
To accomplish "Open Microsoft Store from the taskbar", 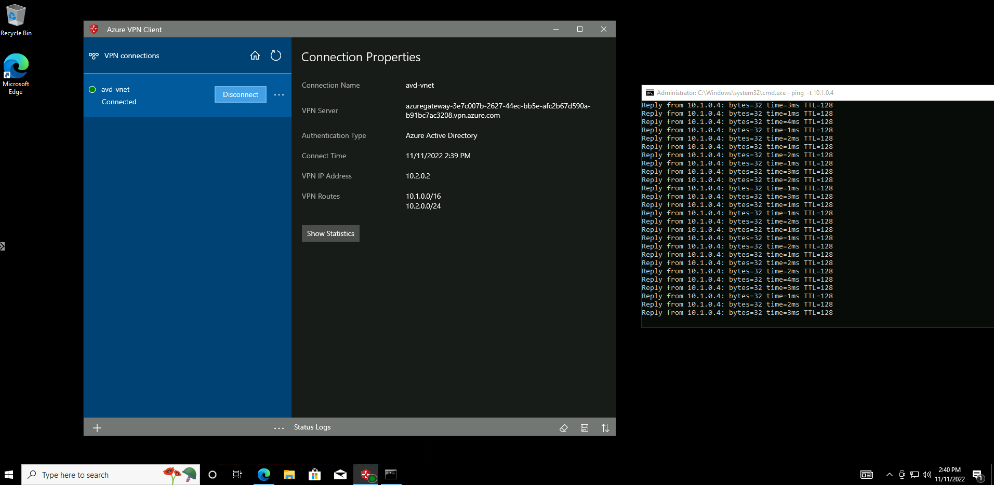I will [x=314, y=475].
